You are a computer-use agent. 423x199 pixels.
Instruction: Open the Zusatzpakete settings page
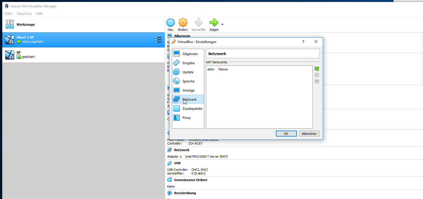coord(188,109)
